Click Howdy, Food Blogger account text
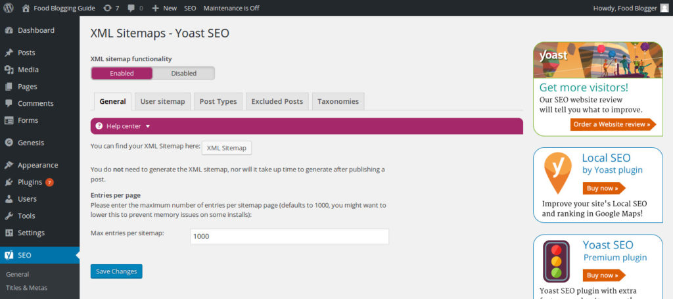The width and height of the screenshot is (673, 299). [625, 8]
